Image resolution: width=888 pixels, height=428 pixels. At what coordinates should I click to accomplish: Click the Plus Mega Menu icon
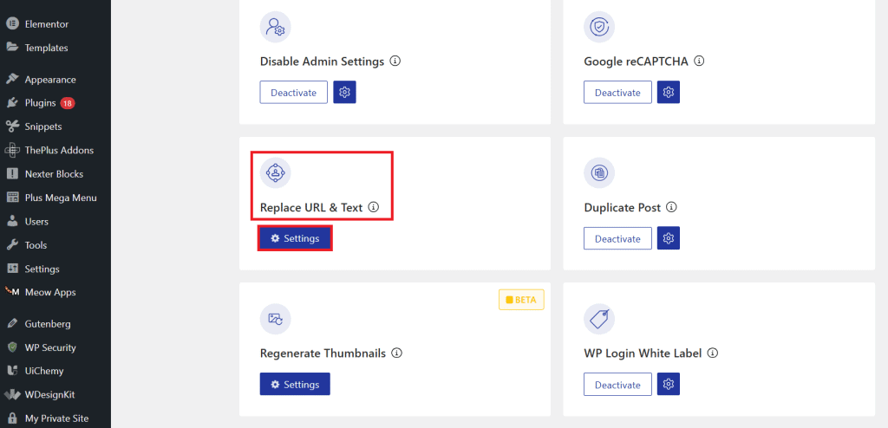pos(12,198)
